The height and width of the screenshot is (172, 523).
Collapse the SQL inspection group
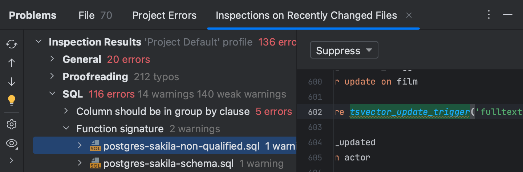pyautogui.click(x=52, y=94)
